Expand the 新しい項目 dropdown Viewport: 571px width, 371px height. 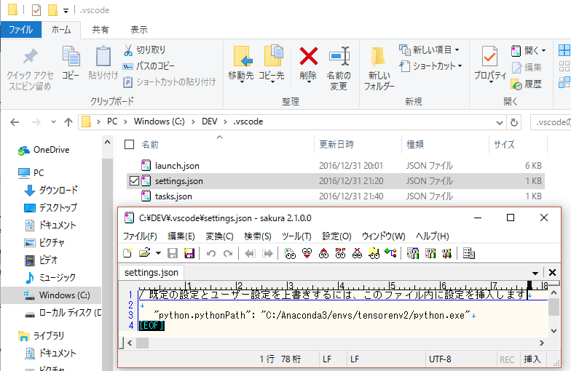(x=457, y=49)
